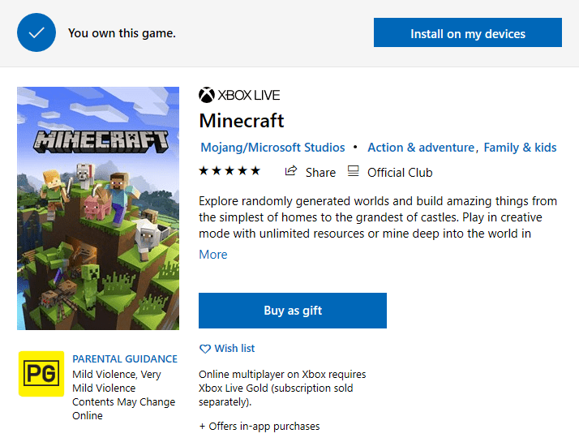Click the Xbox Live logo icon
Image resolution: width=579 pixels, height=442 pixels.
tap(206, 96)
